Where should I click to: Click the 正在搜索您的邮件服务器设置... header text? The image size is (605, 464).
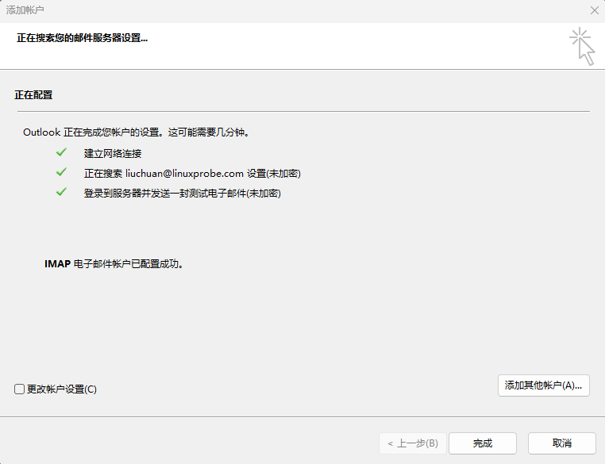pyautogui.click(x=82, y=37)
